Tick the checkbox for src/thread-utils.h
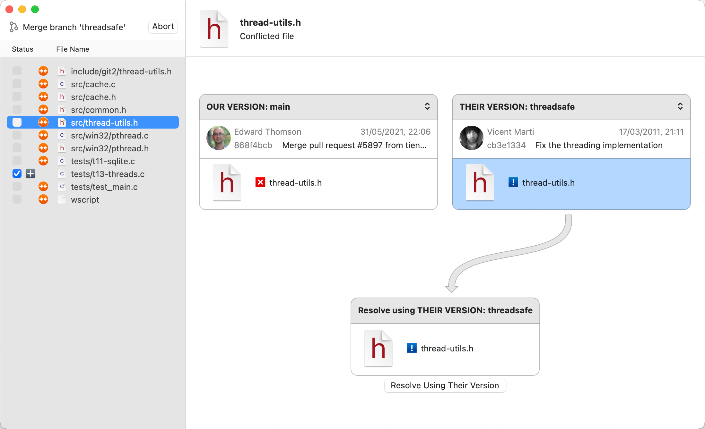Screen dimensions: 705x429 tap(17, 122)
